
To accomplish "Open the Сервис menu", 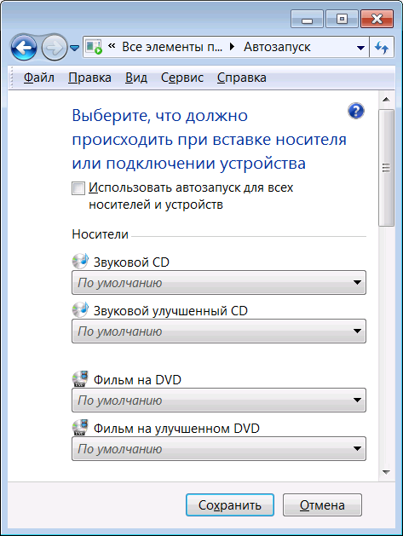I will click(x=182, y=78).
